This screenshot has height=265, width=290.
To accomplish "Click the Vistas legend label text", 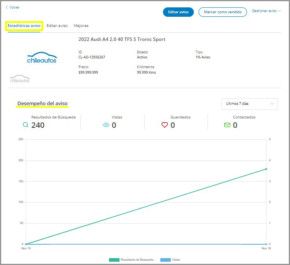I will tap(176, 260).
